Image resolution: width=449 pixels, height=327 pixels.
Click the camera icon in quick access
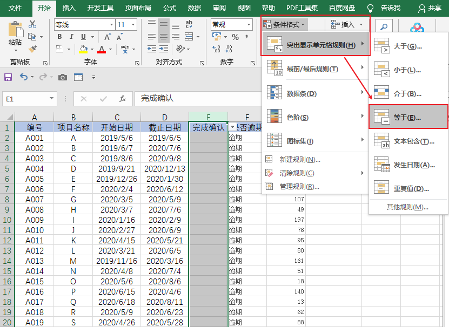click(63, 77)
